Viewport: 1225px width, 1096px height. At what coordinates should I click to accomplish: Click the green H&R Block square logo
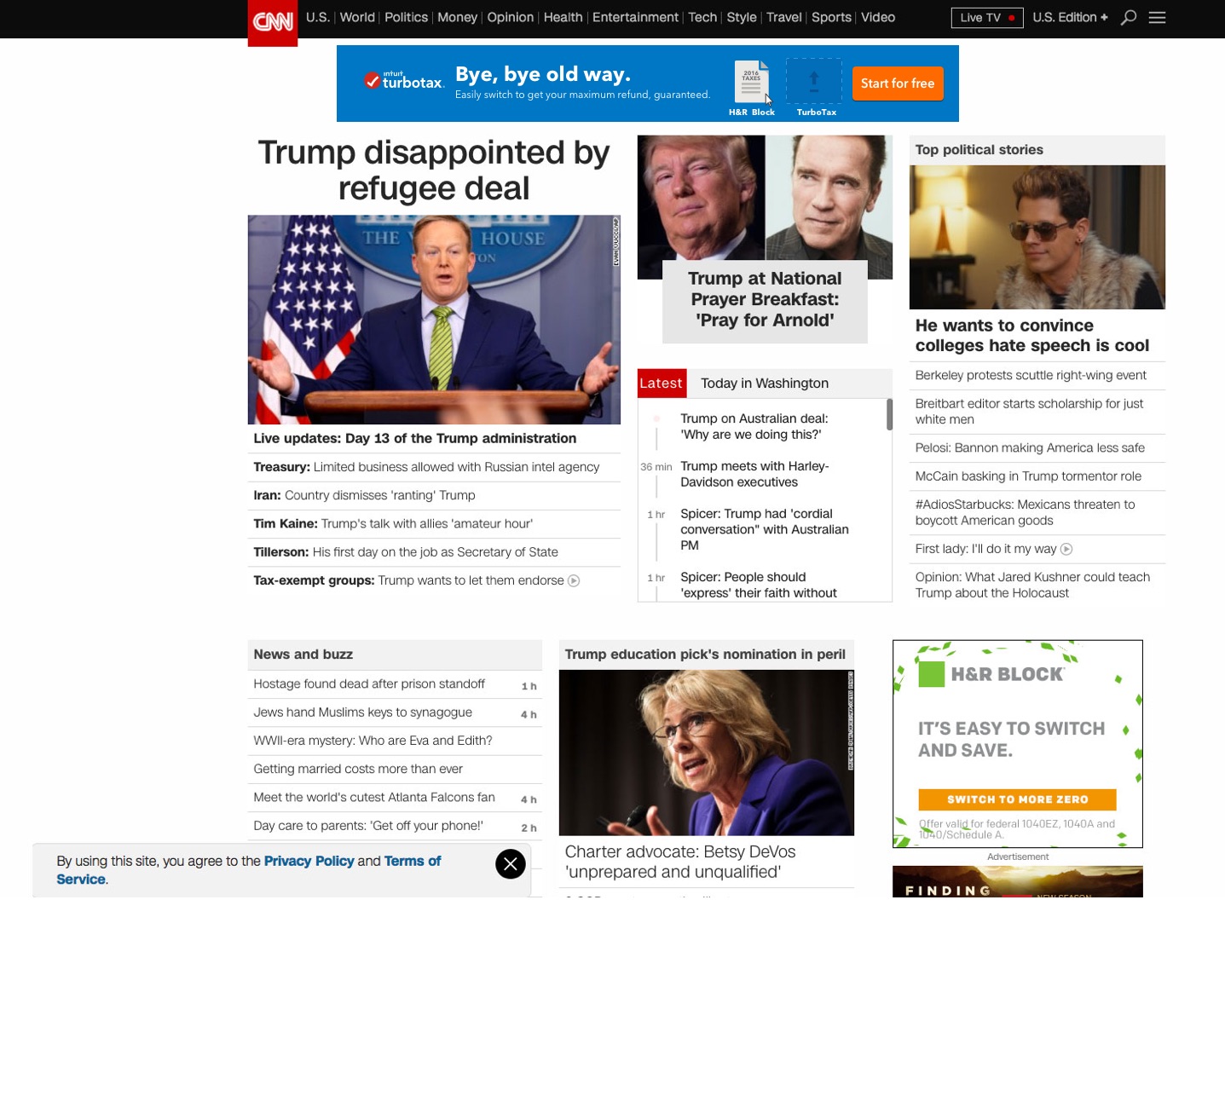[x=932, y=674]
